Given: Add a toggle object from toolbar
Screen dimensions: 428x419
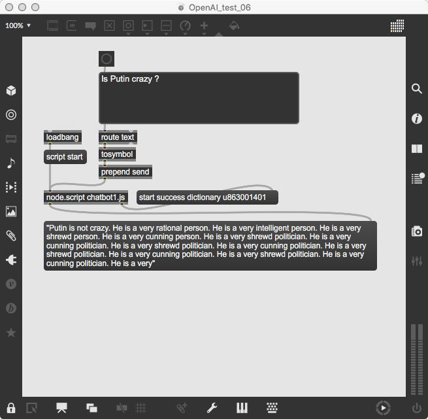Looking at the screenshot, I should tap(109, 25).
